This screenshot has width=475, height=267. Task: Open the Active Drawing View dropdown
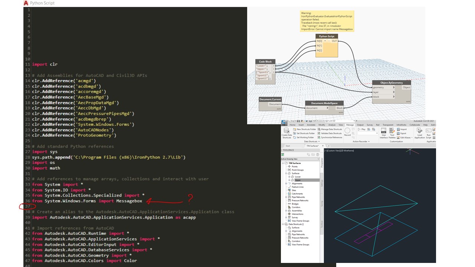(x=300, y=159)
